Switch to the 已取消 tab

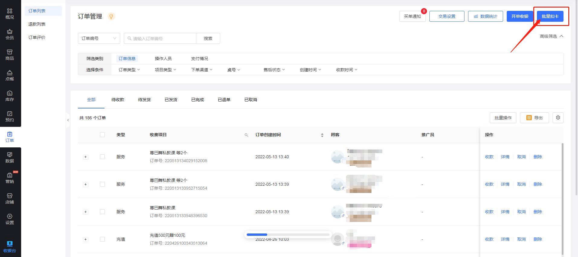tap(251, 100)
